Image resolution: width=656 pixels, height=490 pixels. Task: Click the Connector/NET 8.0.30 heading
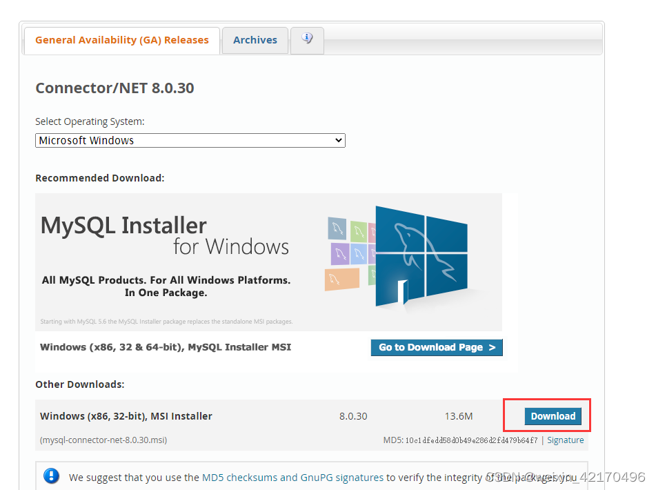[115, 88]
